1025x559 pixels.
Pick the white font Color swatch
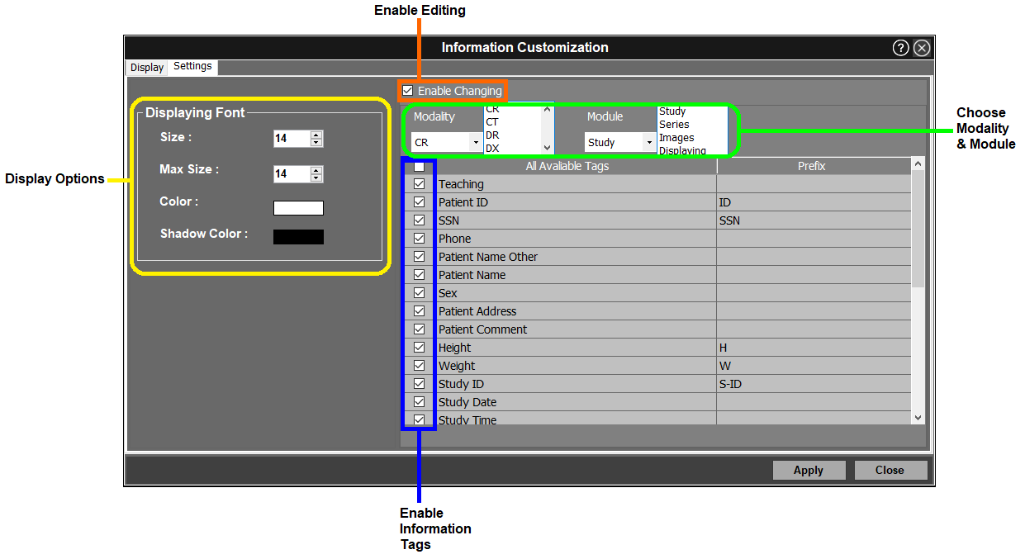point(298,208)
